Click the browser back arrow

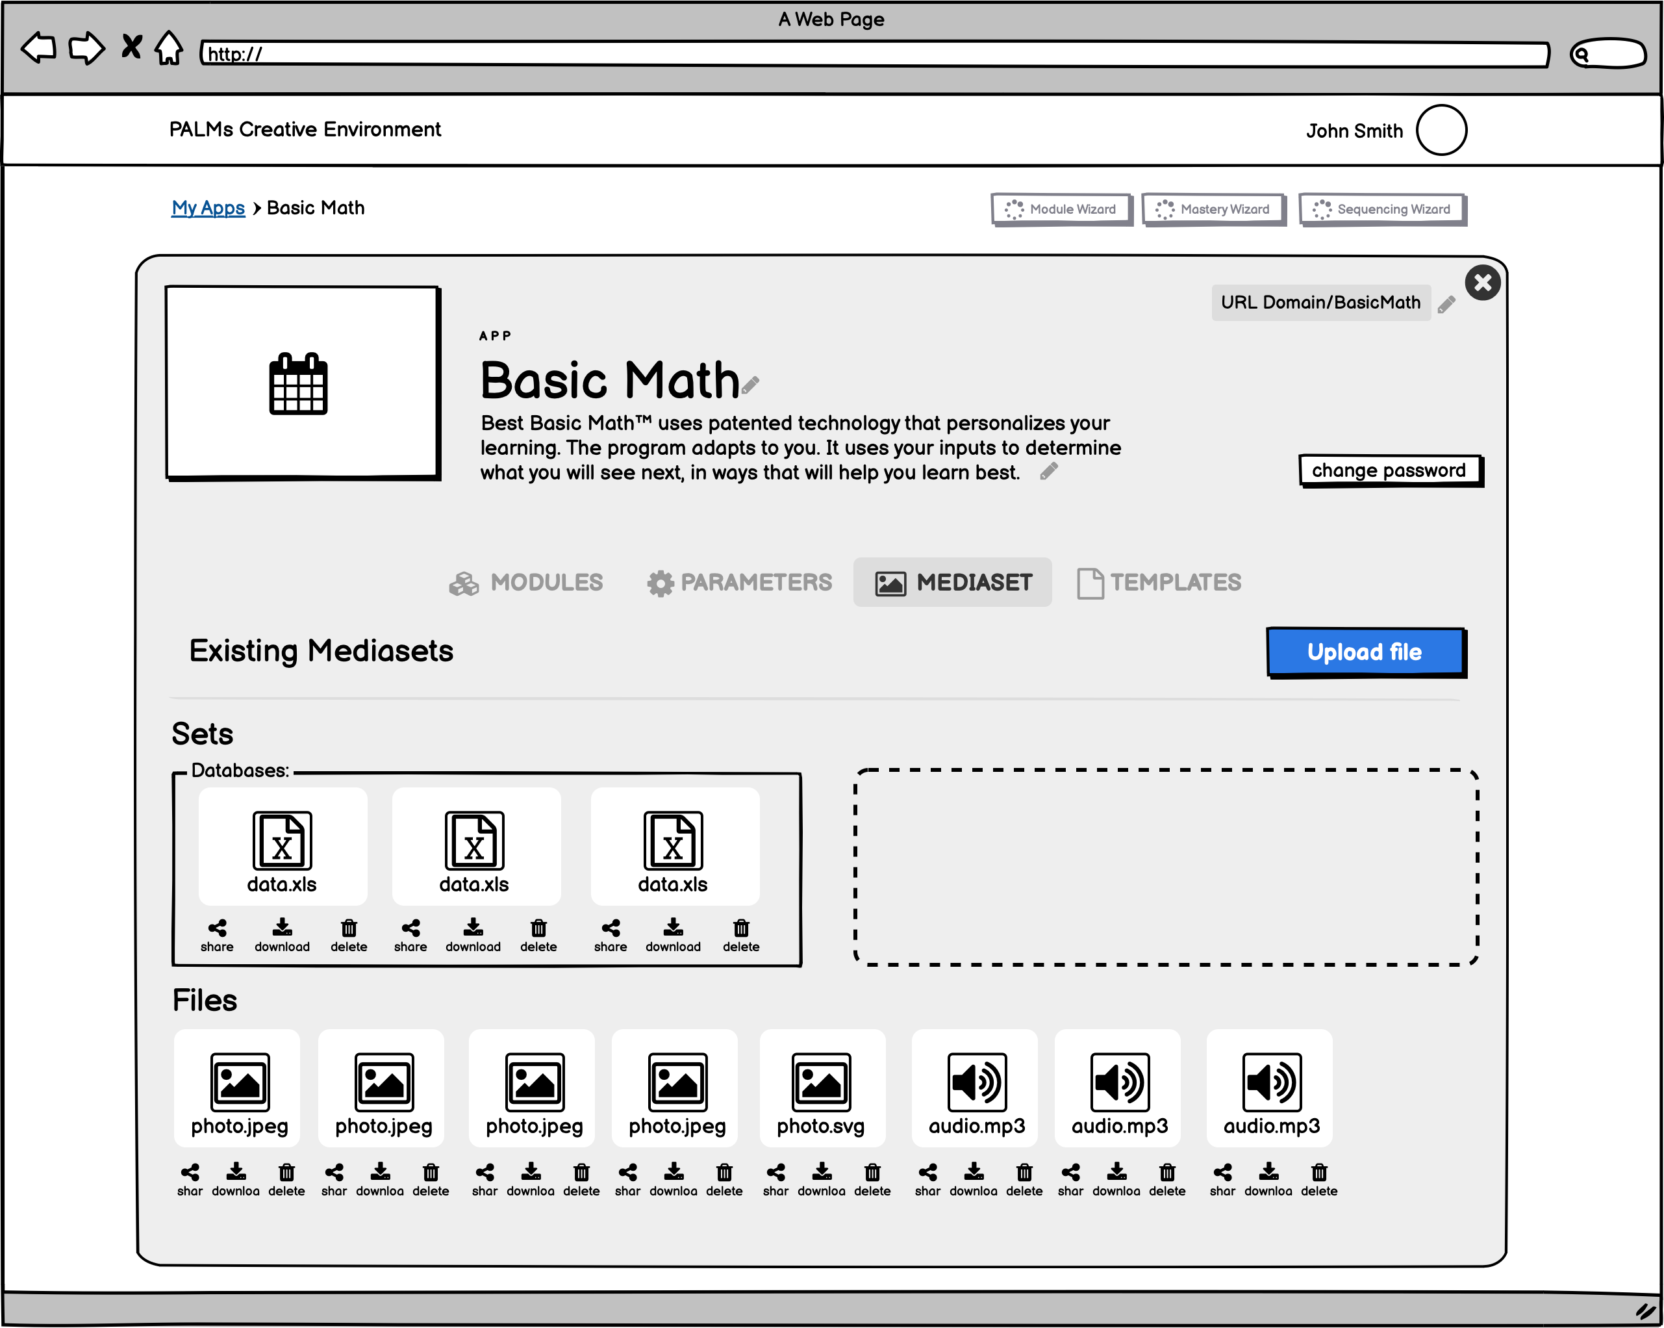pos(38,48)
